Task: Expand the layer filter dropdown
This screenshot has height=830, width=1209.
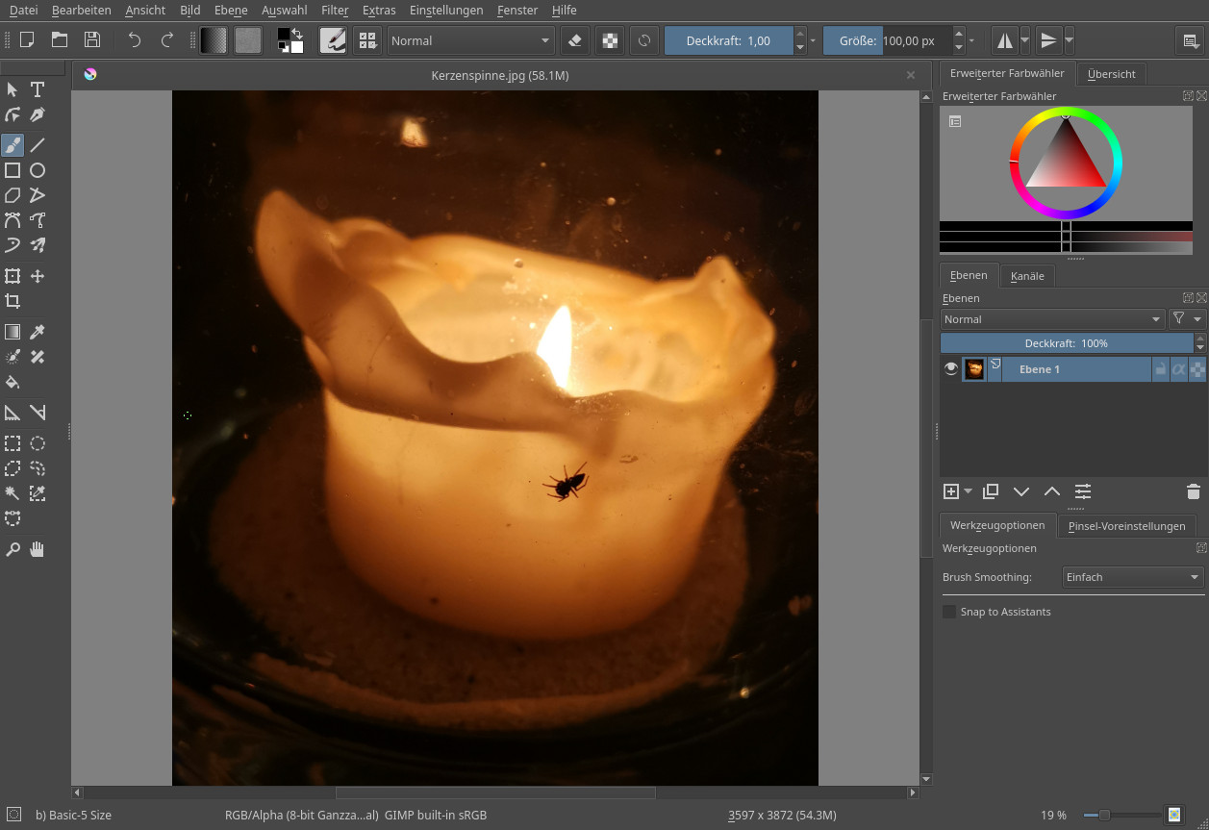Action: click(x=1187, y=319)
